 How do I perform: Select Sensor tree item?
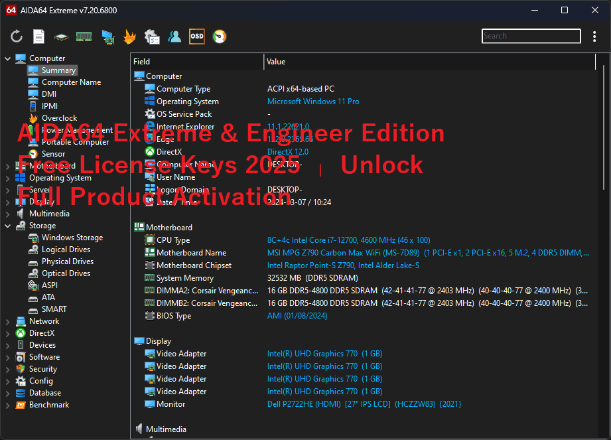53,154
